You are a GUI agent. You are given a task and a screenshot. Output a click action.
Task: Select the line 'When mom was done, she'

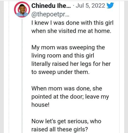click(67, 89)
